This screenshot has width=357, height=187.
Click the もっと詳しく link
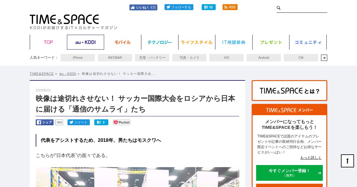tap(311, 158)
